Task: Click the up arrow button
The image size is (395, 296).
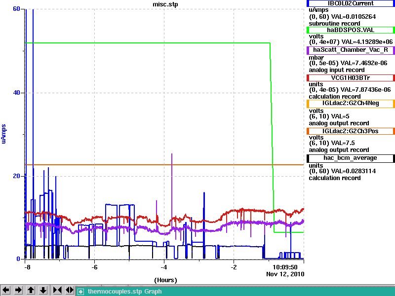Action: (x=31, y=290)
